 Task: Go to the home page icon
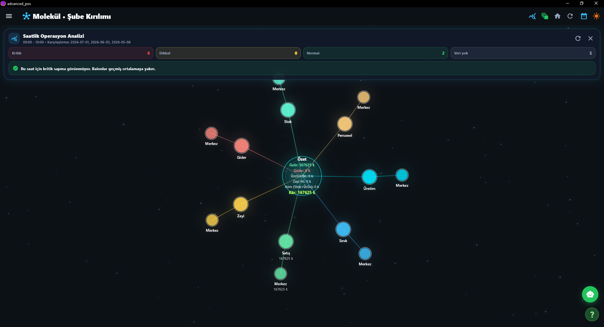coord(557,16)
